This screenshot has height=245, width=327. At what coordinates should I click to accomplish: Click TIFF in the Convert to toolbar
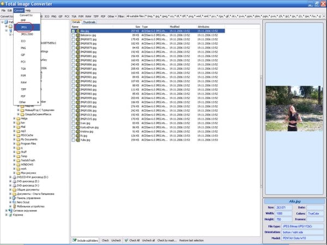pos(96,16)
